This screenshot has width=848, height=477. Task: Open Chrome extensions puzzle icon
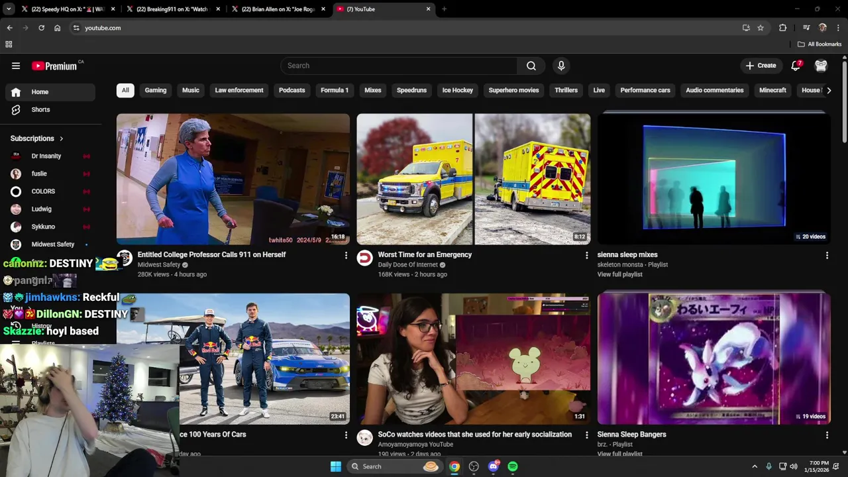pos(782,28)
